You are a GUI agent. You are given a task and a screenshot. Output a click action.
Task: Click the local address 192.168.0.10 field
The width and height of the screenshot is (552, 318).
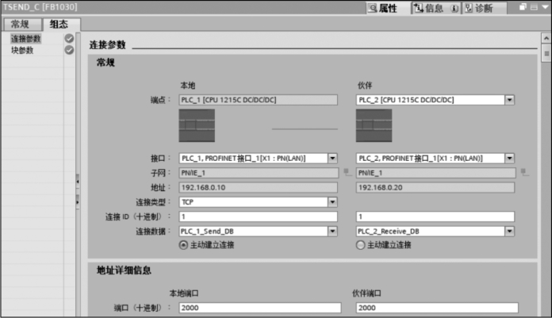point(258,187)
